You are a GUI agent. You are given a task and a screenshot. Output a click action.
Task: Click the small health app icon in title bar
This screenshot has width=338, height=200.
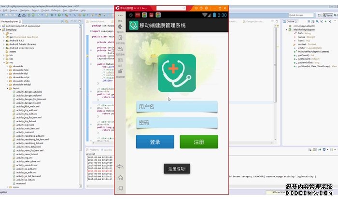coord(132,25)
